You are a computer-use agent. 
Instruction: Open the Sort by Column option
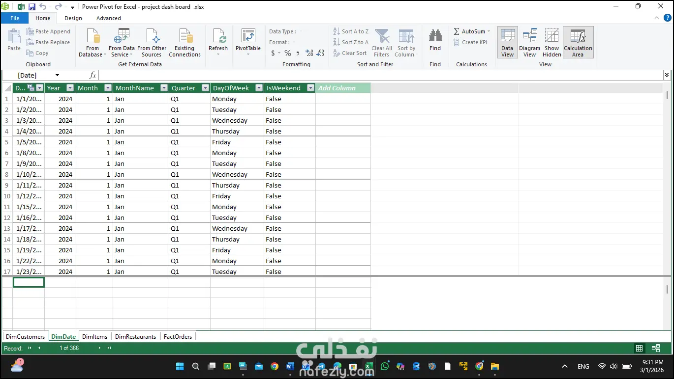[406, 43]
